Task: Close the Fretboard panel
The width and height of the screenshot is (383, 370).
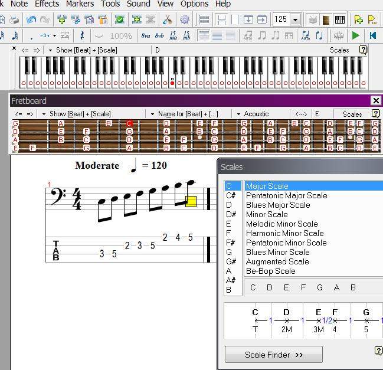Action: [375, 100]
